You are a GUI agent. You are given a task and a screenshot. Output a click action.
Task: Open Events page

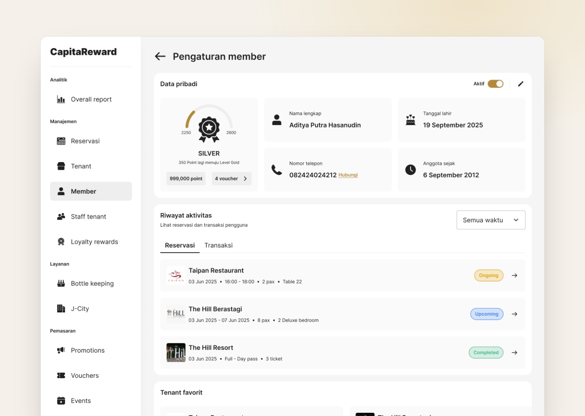click(91, 401)
